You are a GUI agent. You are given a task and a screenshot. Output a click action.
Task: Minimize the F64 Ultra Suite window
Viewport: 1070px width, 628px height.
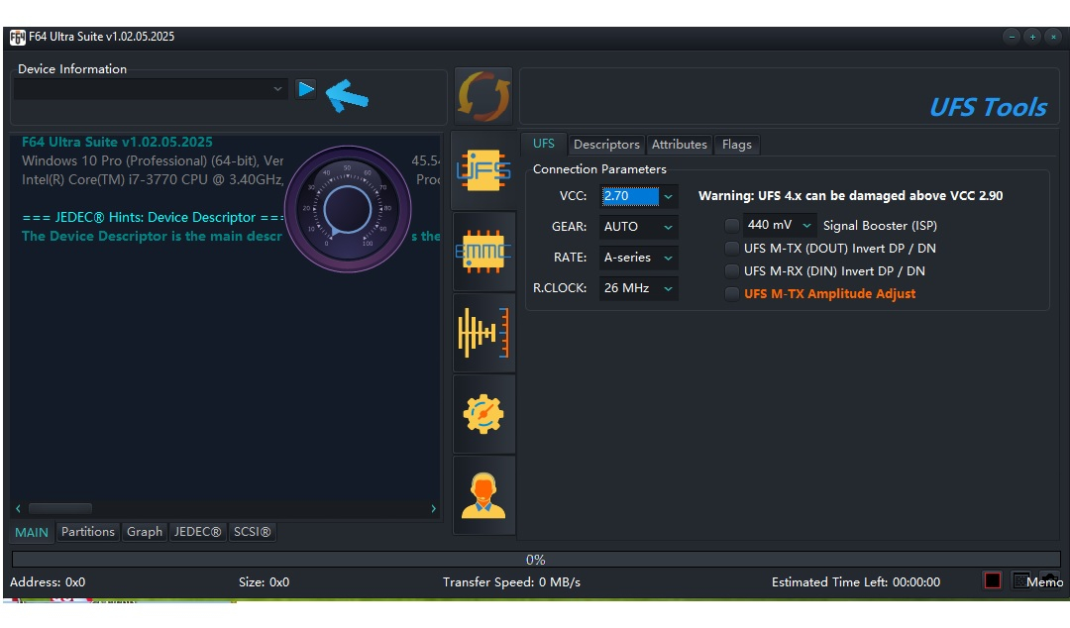1012,37
